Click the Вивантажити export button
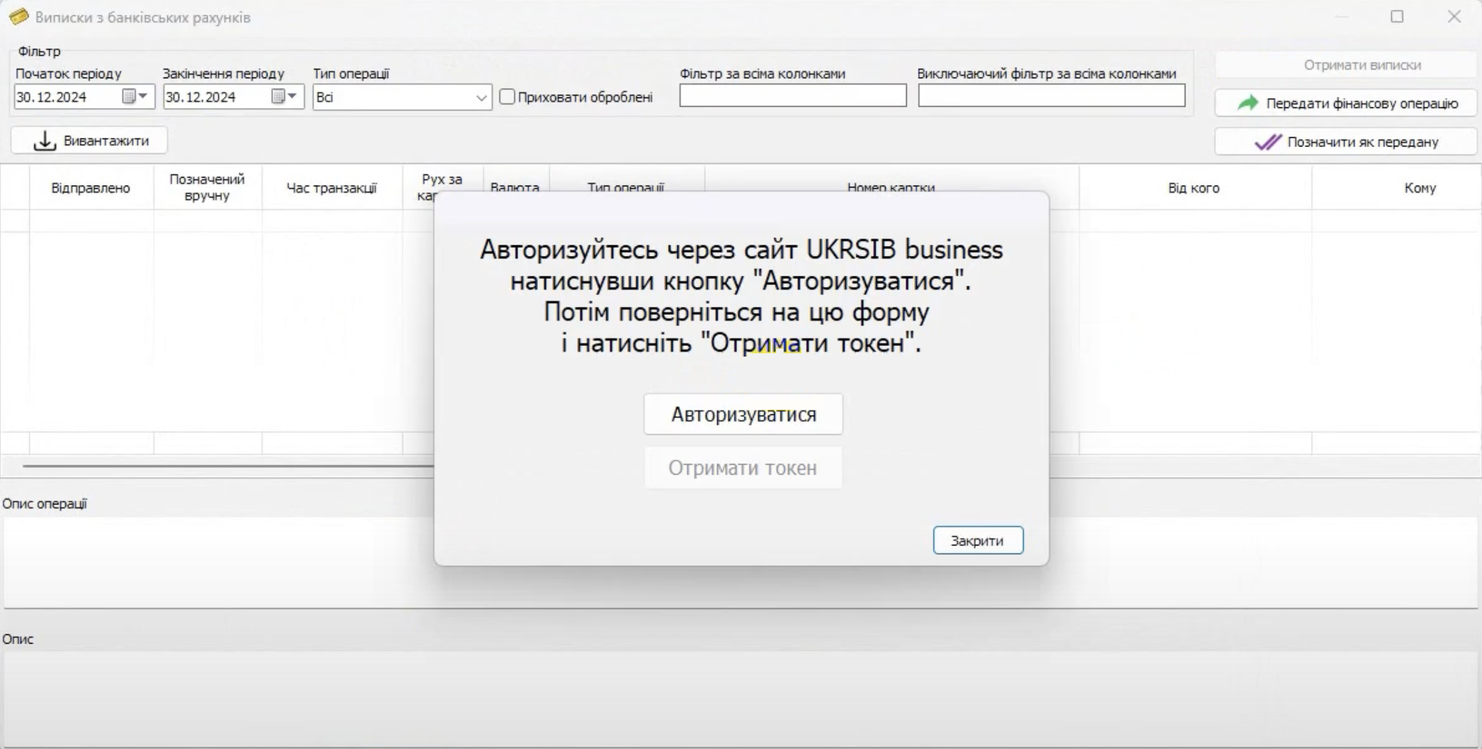Viewport: 1482px width, 749px height. pyautogui.click(x=88, y=140)
